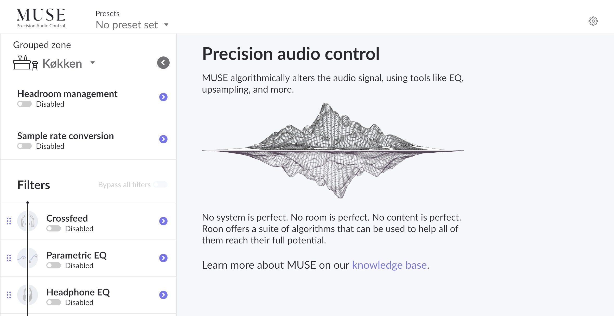Screen dimensions: 614x316
Task: Open Headroom management details arrow
Action: 163,97
